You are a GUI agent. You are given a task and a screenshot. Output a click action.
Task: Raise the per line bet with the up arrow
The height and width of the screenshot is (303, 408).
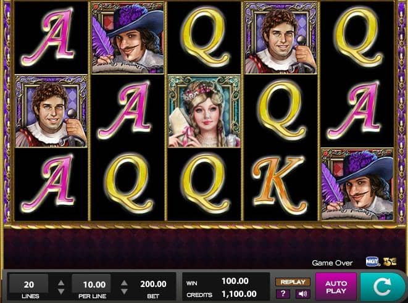coord(125,283)
